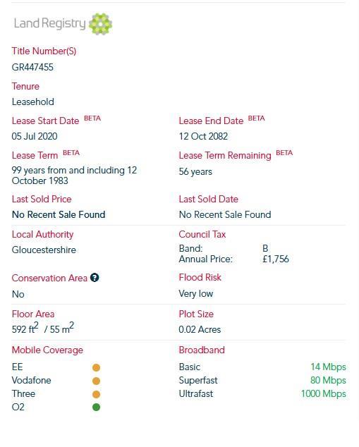Click the Broadband section heading

tap(202, 350)
